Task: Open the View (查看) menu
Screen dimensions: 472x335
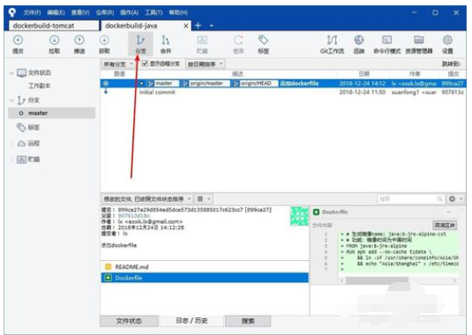Action: [x=80, y=12]
